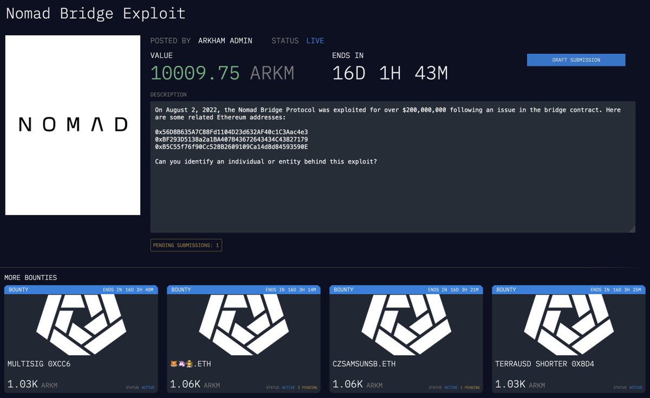The height and width of the screenshot is (398, 650).
Task: Click 'Ends in 16D 2H 40M' on Multisig card
Action: (128, 290)
